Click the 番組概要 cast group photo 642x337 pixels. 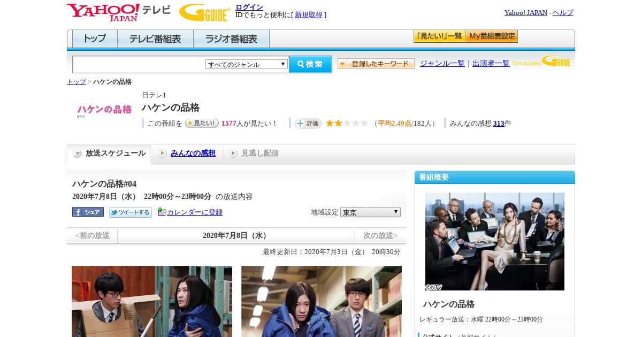pos(495,241)
